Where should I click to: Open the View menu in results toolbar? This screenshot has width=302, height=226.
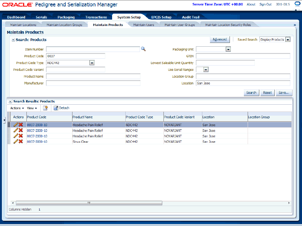pos(32,108)
